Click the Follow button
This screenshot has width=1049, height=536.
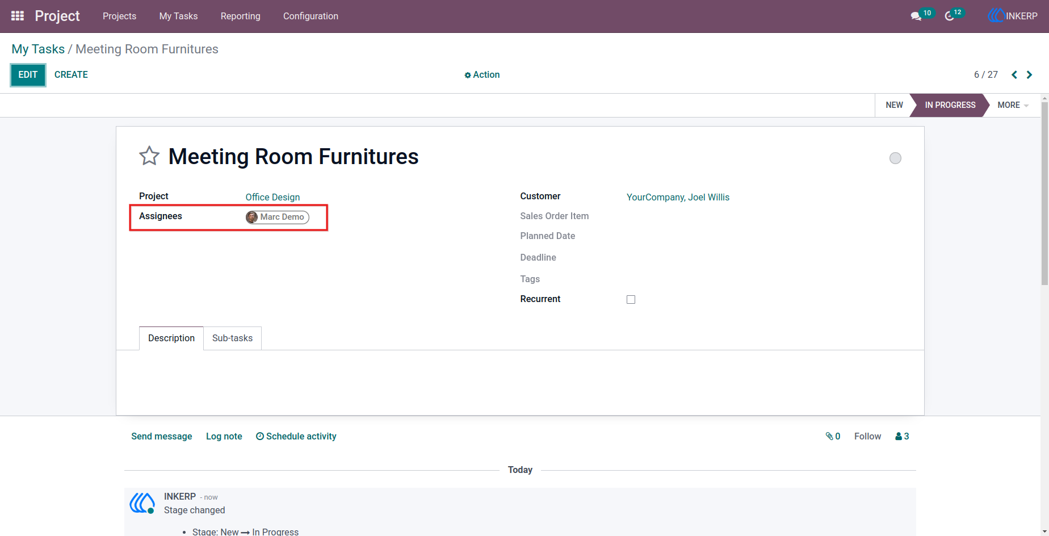click(x=867, y=436)
